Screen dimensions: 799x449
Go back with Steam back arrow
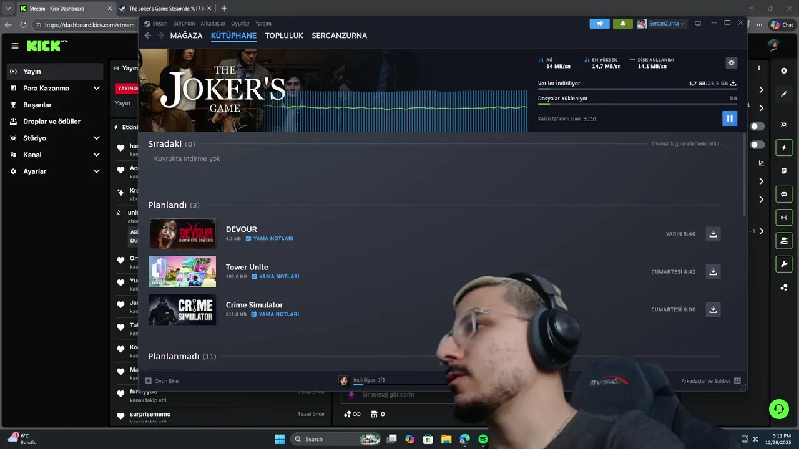tap(148, 36)
